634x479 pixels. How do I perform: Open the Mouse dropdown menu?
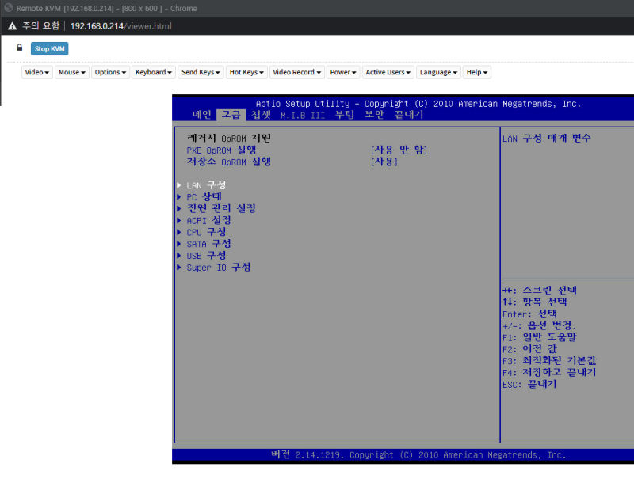[x=71, y=72]
